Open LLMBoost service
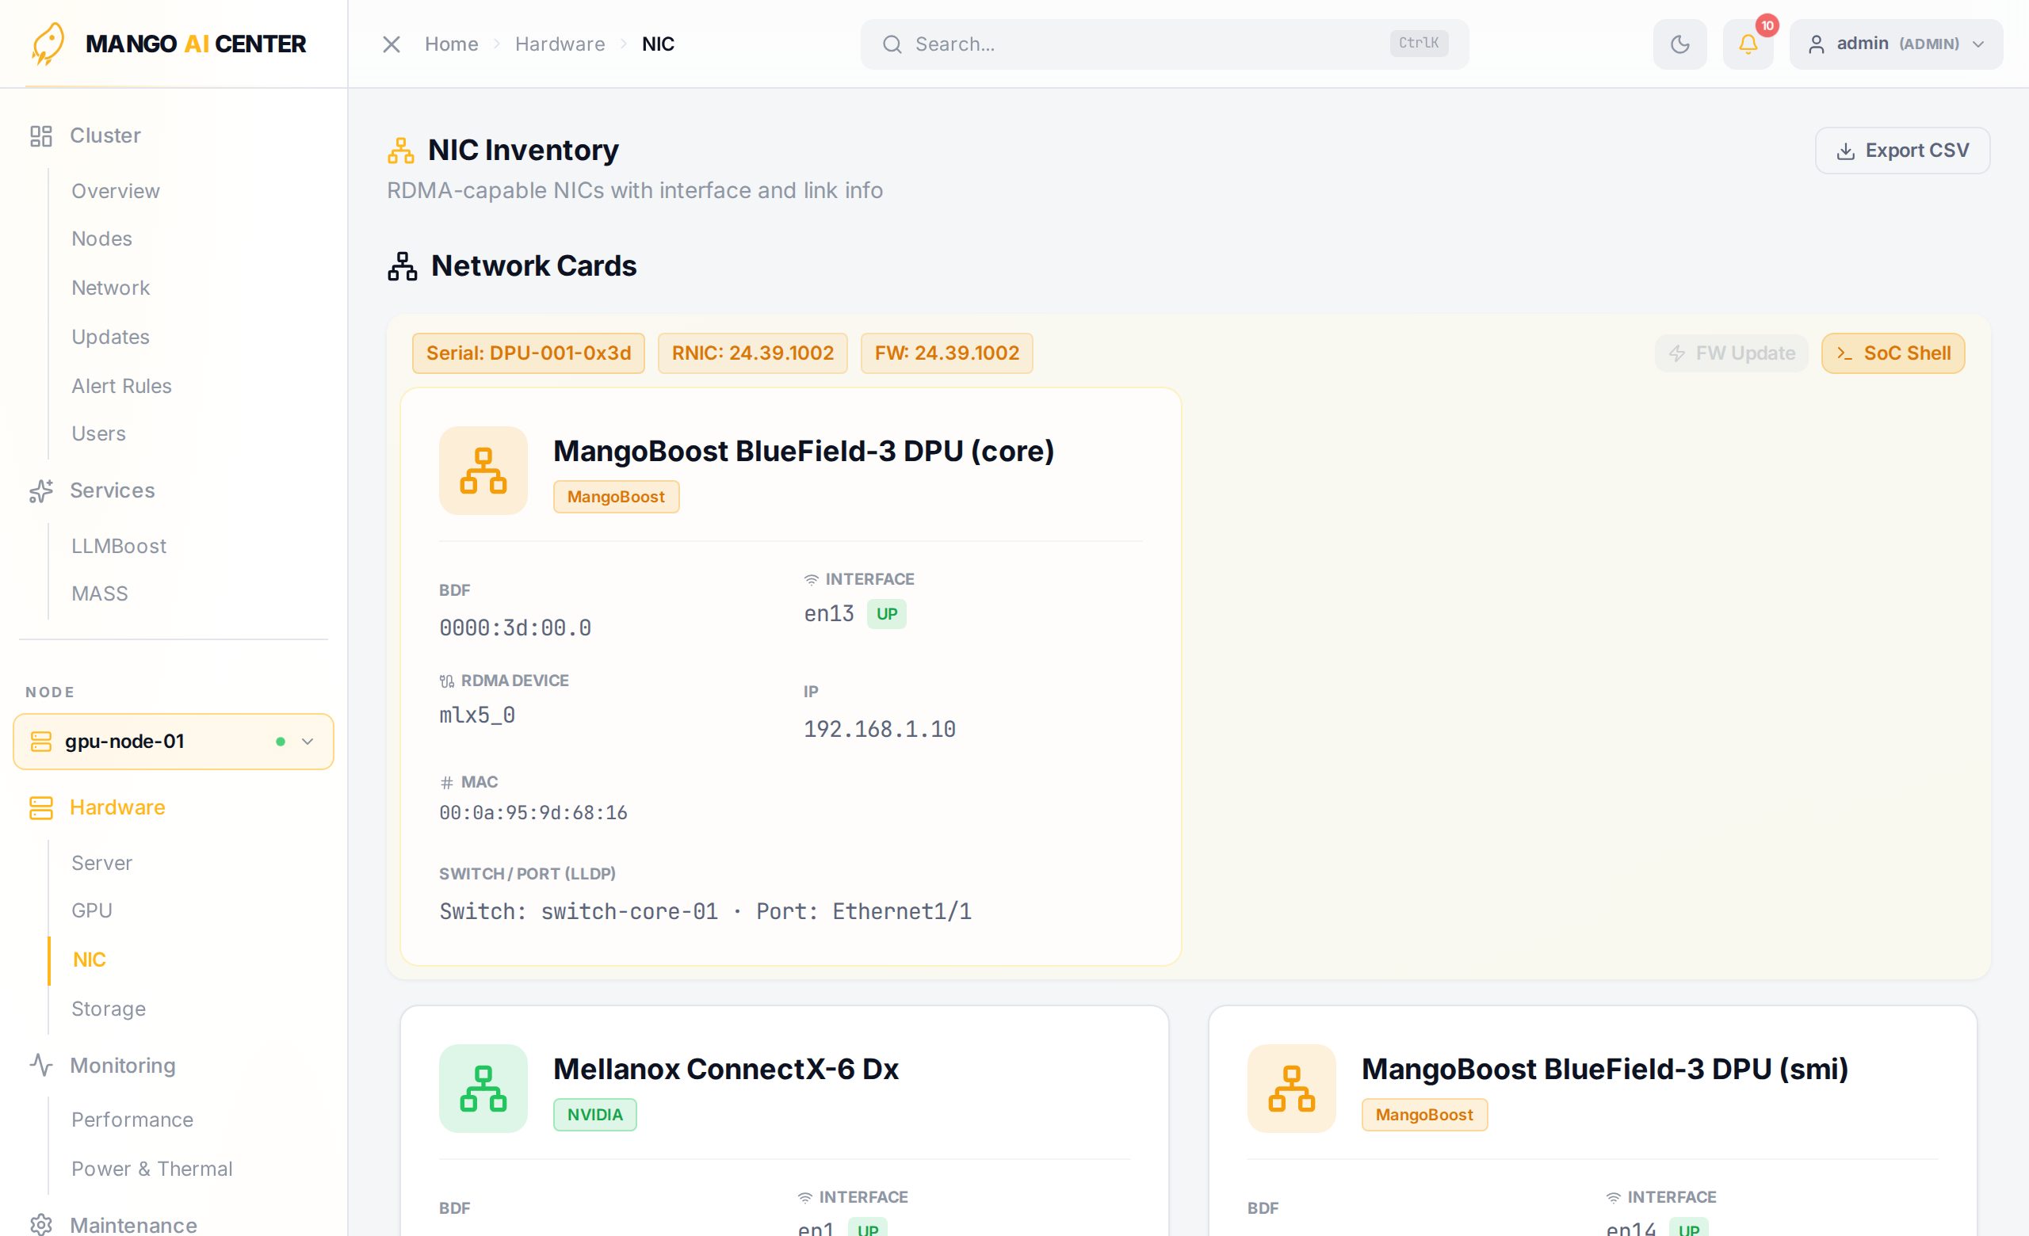This screenshot has height=1236, width=2029. 119,547
